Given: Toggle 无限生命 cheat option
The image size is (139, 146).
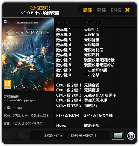Looking at the screenshot, I should (x=92, y=30).
